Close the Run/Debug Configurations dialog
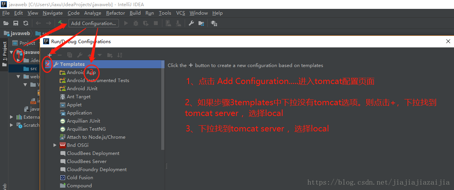The height and width of the screenshot is (190, 454). click(449, 42)
